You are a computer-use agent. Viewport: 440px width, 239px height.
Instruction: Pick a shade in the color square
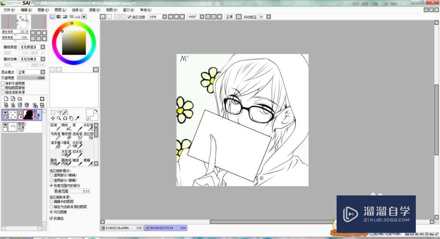[74, 43]
